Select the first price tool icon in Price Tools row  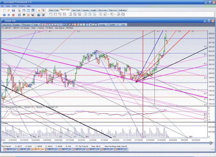click(x=51, y=14)
